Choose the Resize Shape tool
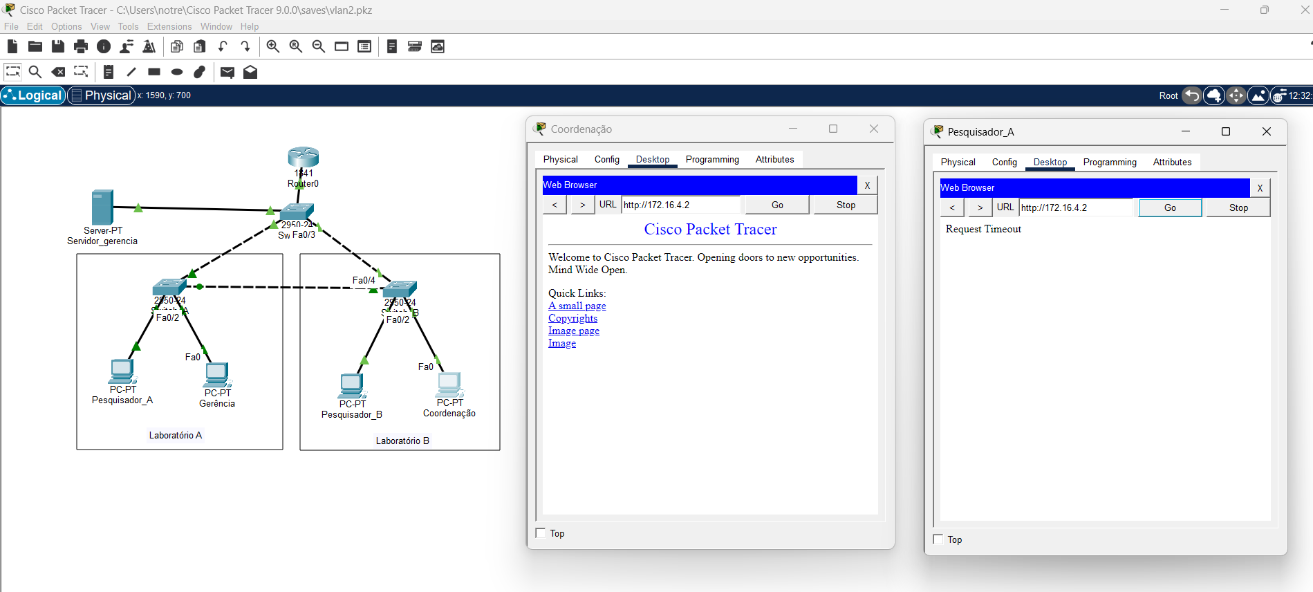 tap(81, 72)
